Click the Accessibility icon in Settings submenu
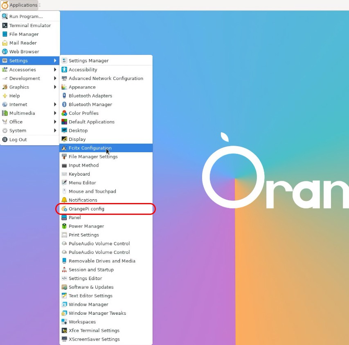 pyautogui.click(x=64, y=70)
